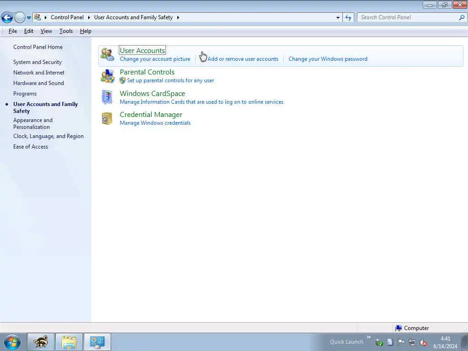468x351 pixels.
Task: Click the User Accounts people icon
Action: (x=107, y=54)
